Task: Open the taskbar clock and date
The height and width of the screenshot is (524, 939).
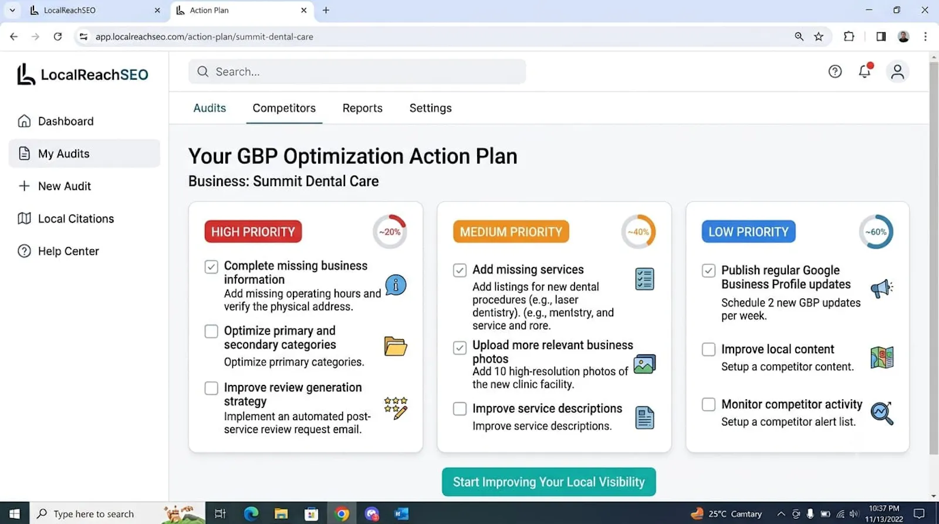Action: pos(884,514)
